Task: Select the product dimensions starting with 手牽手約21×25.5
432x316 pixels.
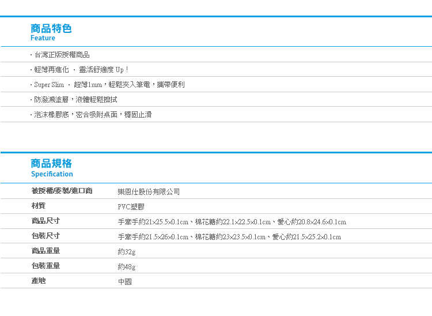Action: pyautogui.click(x=232, y=221)
